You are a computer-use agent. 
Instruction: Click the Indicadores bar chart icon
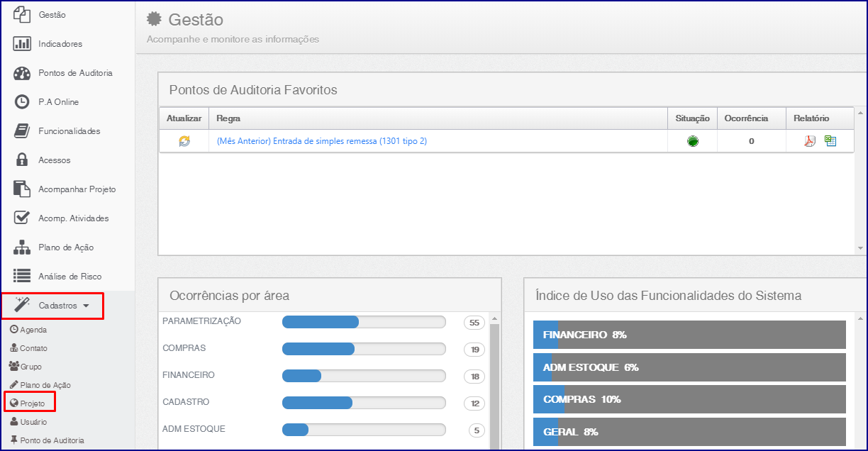22,43
